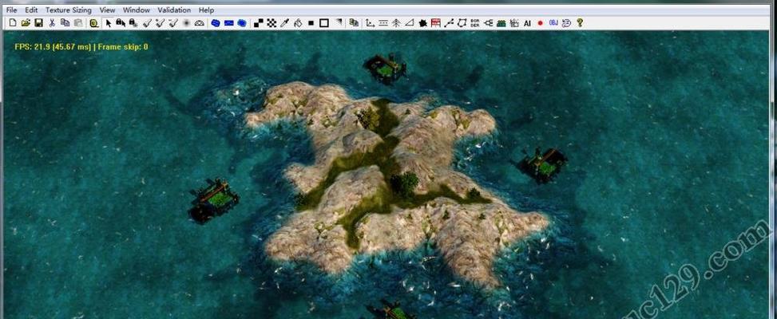Screen dimensions: 777x319
Task: Click the blue OBJ object tool icon
Action: coord(553,23)
